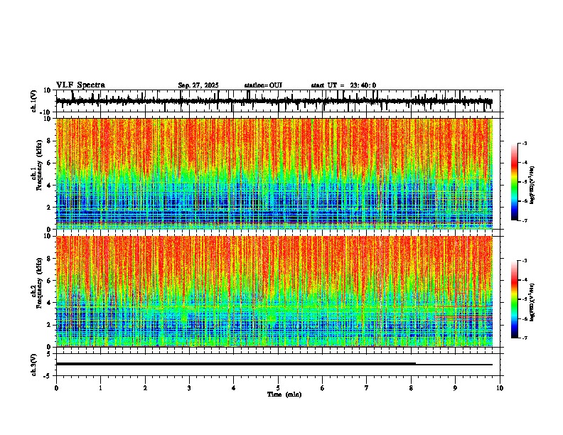Screen dimensions: 563x435
Task: Click the 'VLF Spectra' plot title
Action: [x=80, y=85]
